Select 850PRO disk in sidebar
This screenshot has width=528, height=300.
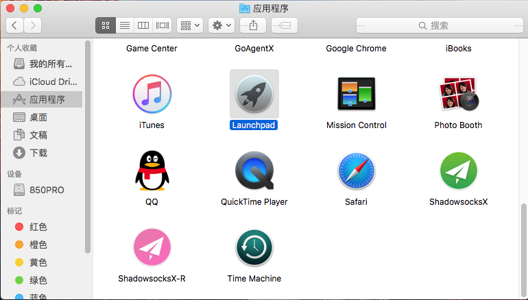tap(46, 190)
